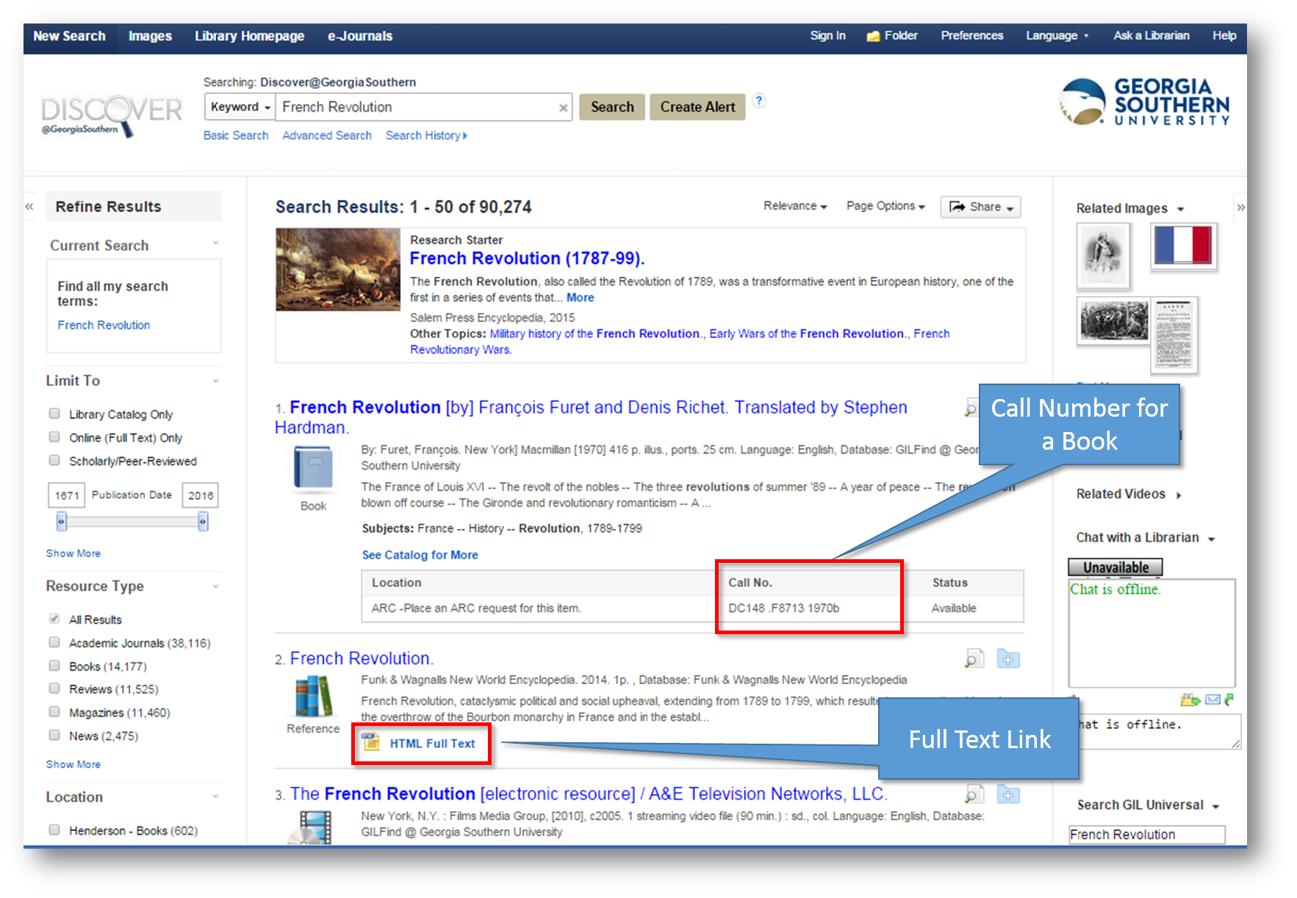Click the Search button
This screenshot has height=898, width=1297.
tap(612, 107)
